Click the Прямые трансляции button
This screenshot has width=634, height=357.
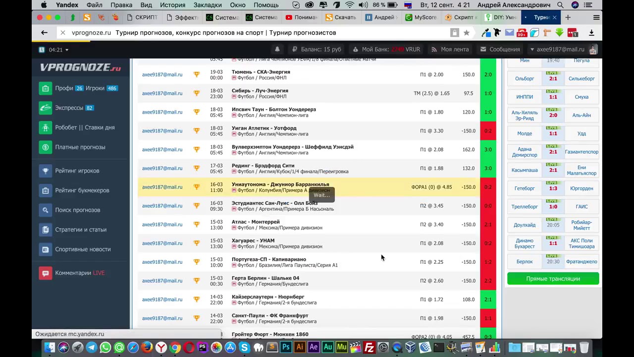point(553,279)
